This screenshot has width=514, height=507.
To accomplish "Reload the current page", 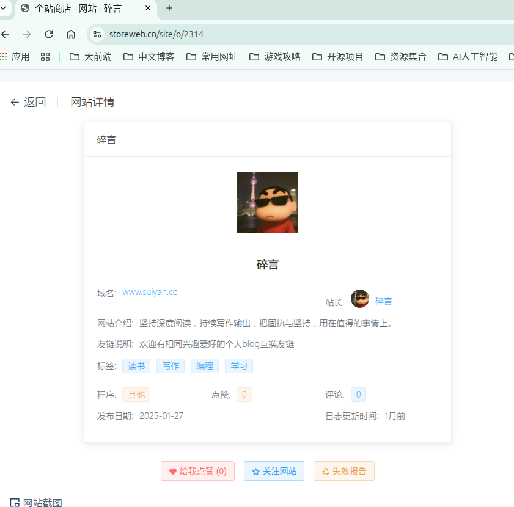I will tap(49, 34).
